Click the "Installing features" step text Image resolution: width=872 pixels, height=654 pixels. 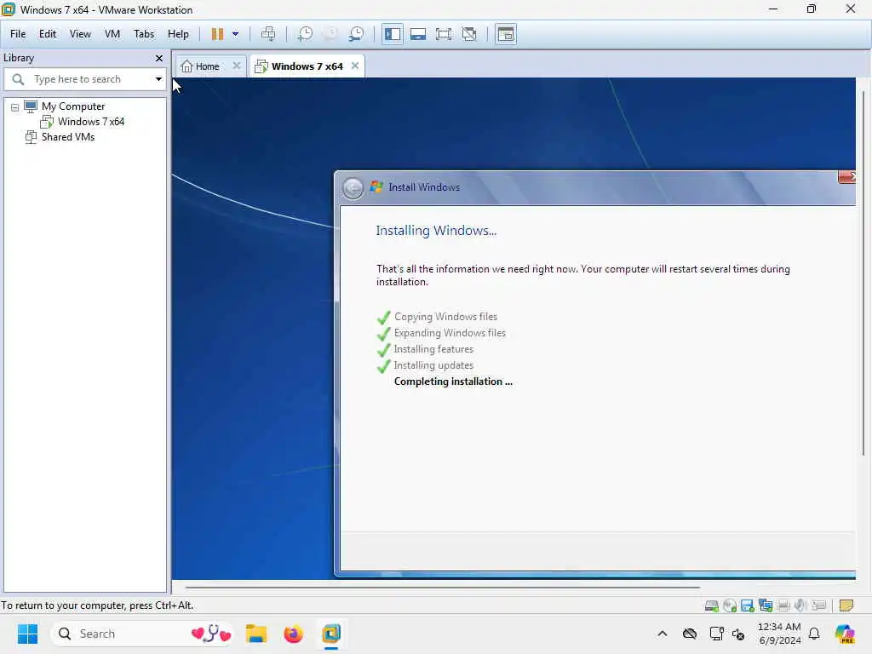pos(433,349)
